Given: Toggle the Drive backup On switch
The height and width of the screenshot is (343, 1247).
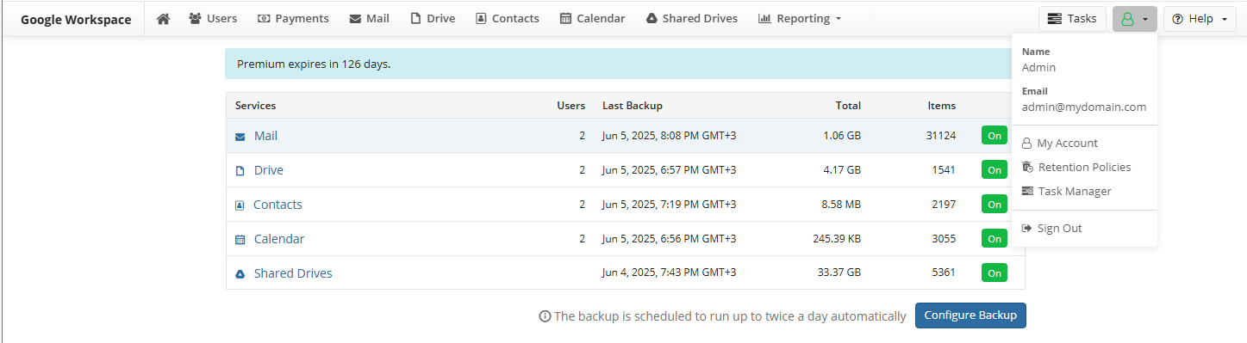Looking at the screenshot, I should pos(994,169).
